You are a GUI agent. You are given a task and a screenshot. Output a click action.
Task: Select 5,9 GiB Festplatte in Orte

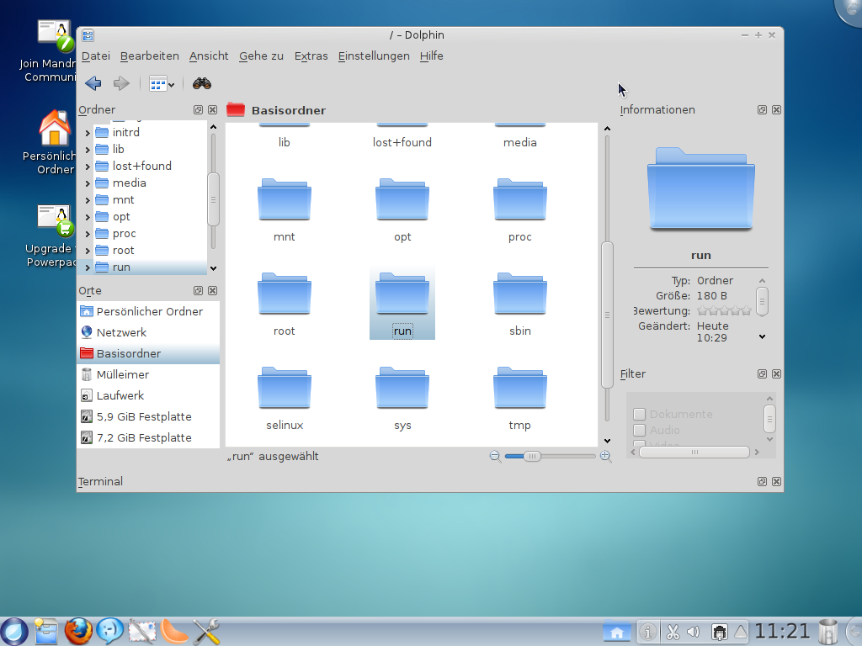[143, 416]
